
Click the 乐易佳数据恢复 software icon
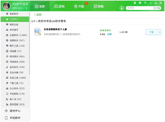38,31
